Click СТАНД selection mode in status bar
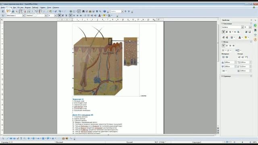The image size is (258, 145). tap(162, 142)
